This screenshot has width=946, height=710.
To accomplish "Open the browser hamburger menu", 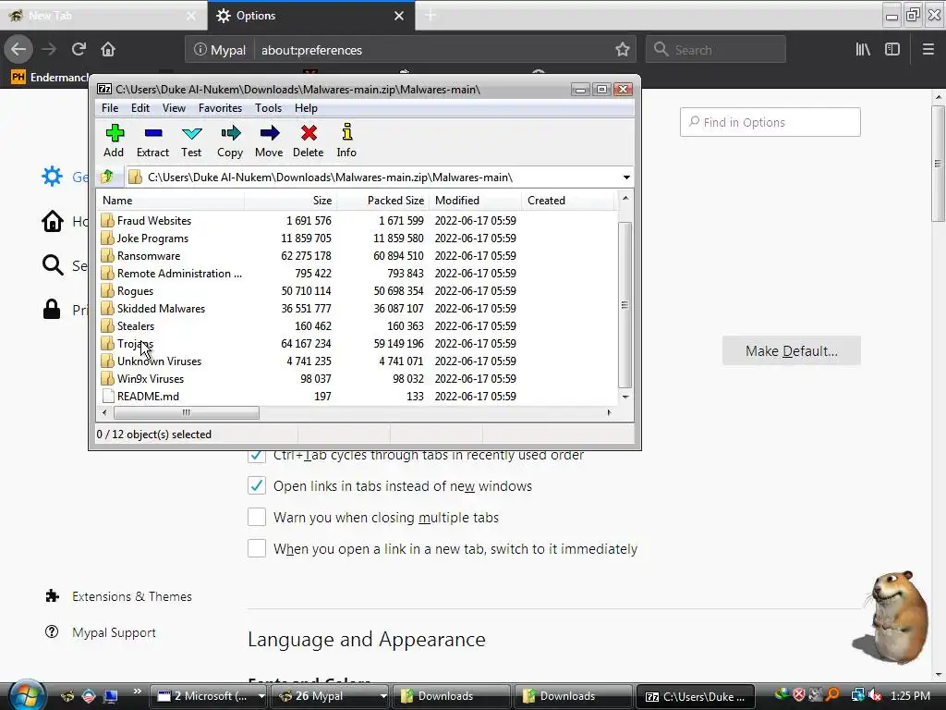I will click(928, 50).
